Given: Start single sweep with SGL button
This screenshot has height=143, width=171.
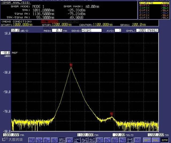Looking at the screenshot, I should tap(156, 140).
